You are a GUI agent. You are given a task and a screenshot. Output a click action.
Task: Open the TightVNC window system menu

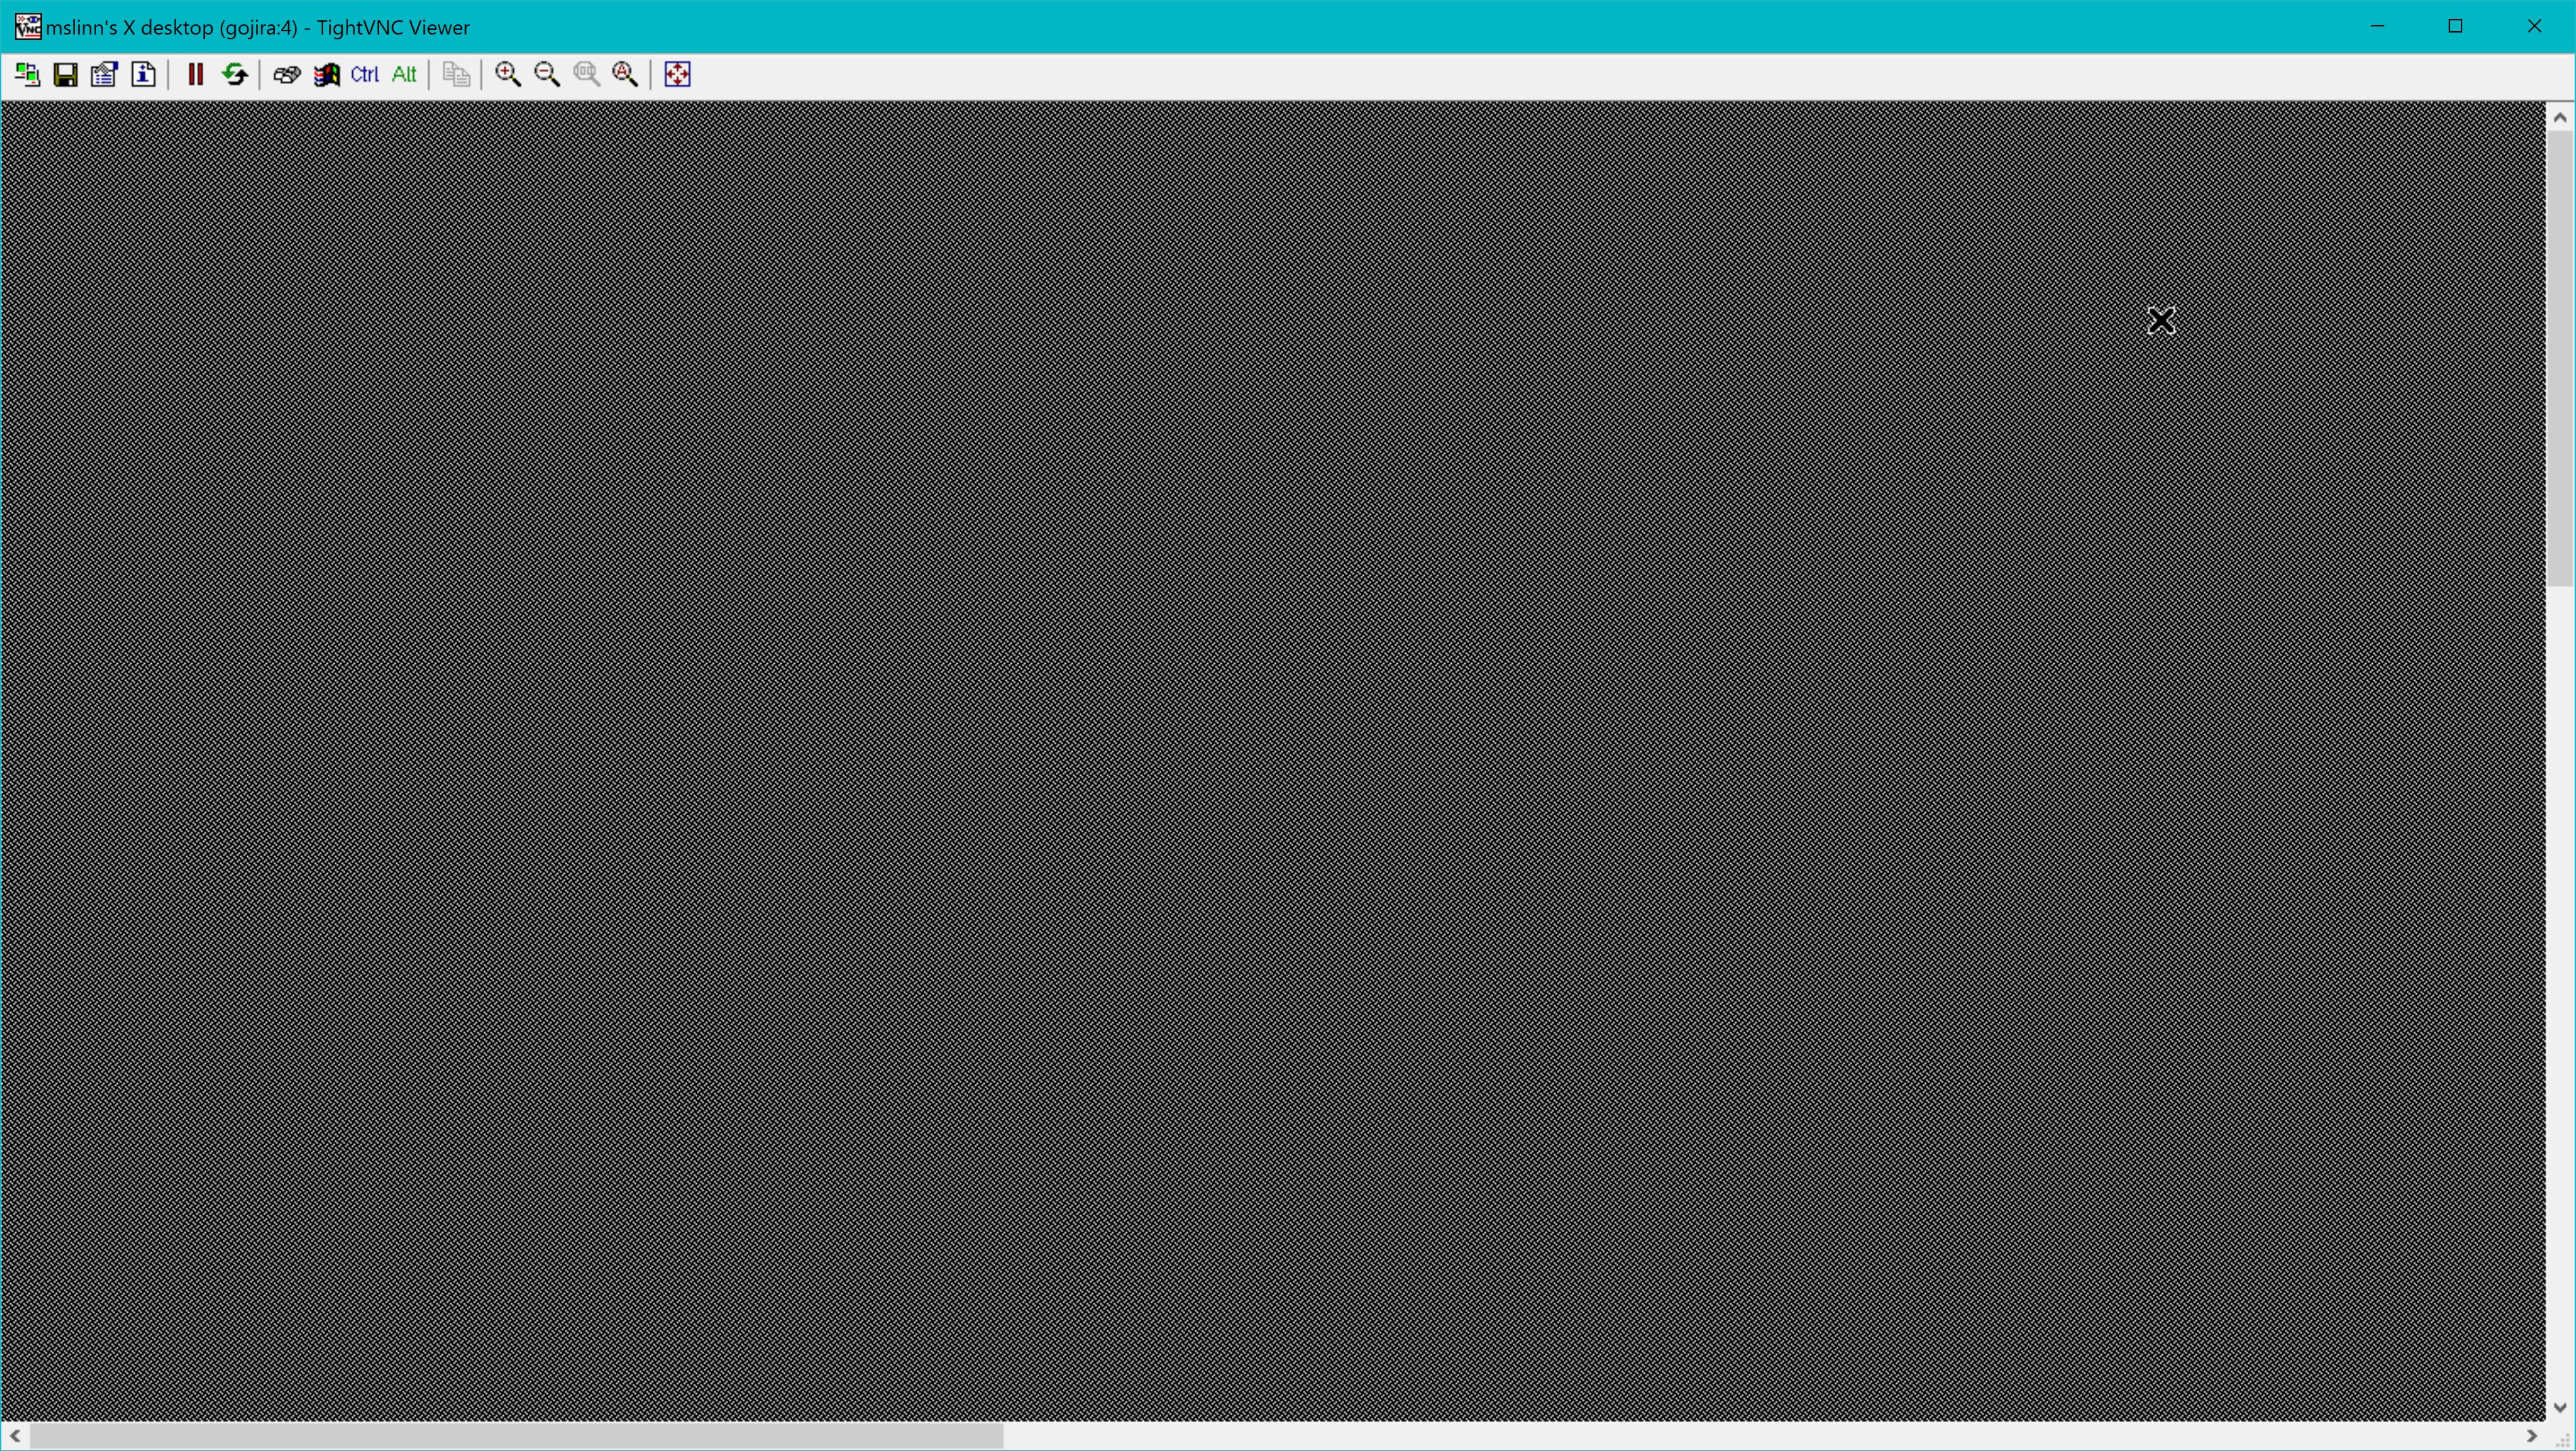coord(27,27)
